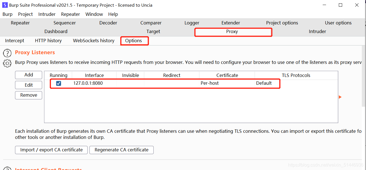
Task: Switch to the Repeater tool tab
Action: [20, 23]
